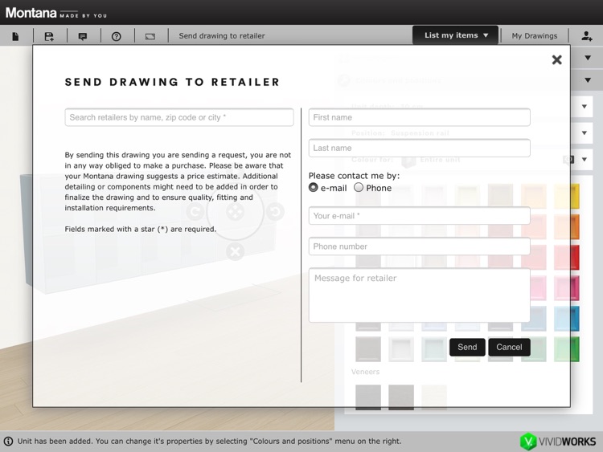Select the Phone contact option
The width and height of the screenshot is (603, 452).
[359, 187]
